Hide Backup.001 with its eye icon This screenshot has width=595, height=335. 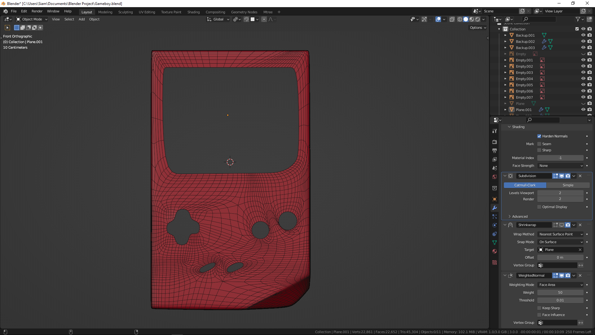tap(583, 35)
